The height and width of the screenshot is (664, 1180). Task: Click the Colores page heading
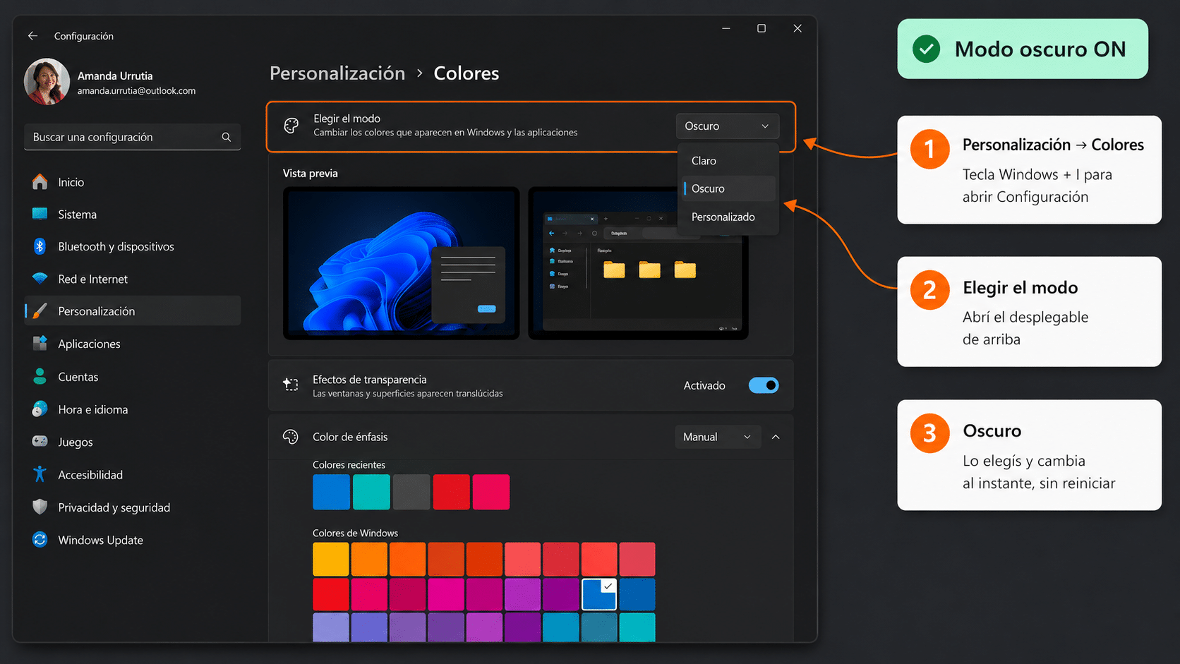coord(466,73)
